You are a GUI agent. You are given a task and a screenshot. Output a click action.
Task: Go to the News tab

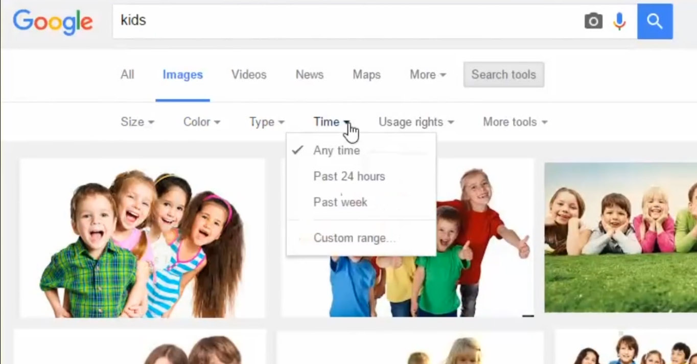[309, 75]
